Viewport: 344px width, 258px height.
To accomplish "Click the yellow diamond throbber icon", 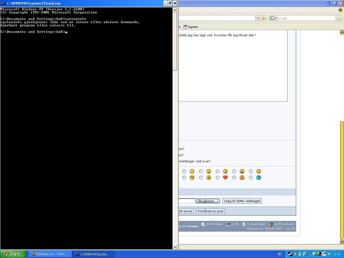I will 341,10.
